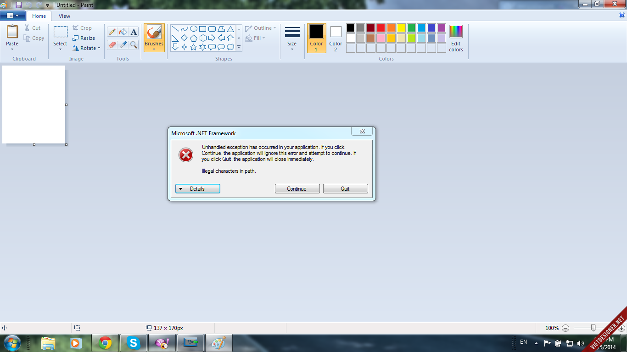Choose the Pentagon shape
Viewport: 627px width, 352px height.
click(193, 38)
